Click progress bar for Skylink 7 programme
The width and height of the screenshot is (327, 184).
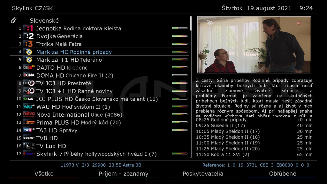pos(179,154)
